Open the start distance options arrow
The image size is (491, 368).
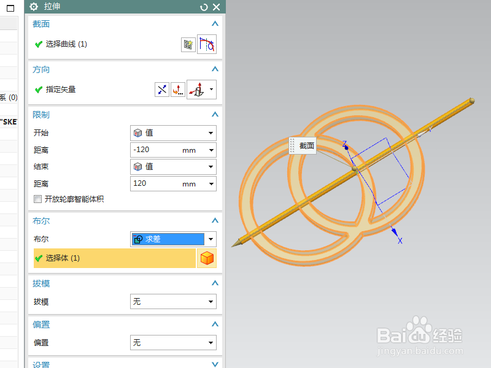tap(211, 150)
